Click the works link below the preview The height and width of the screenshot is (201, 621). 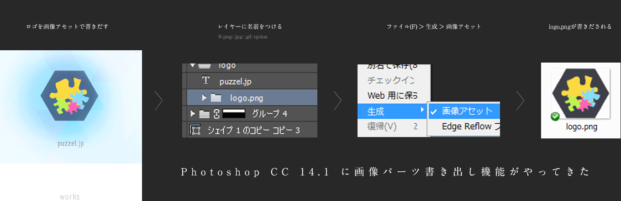point(69,197)
